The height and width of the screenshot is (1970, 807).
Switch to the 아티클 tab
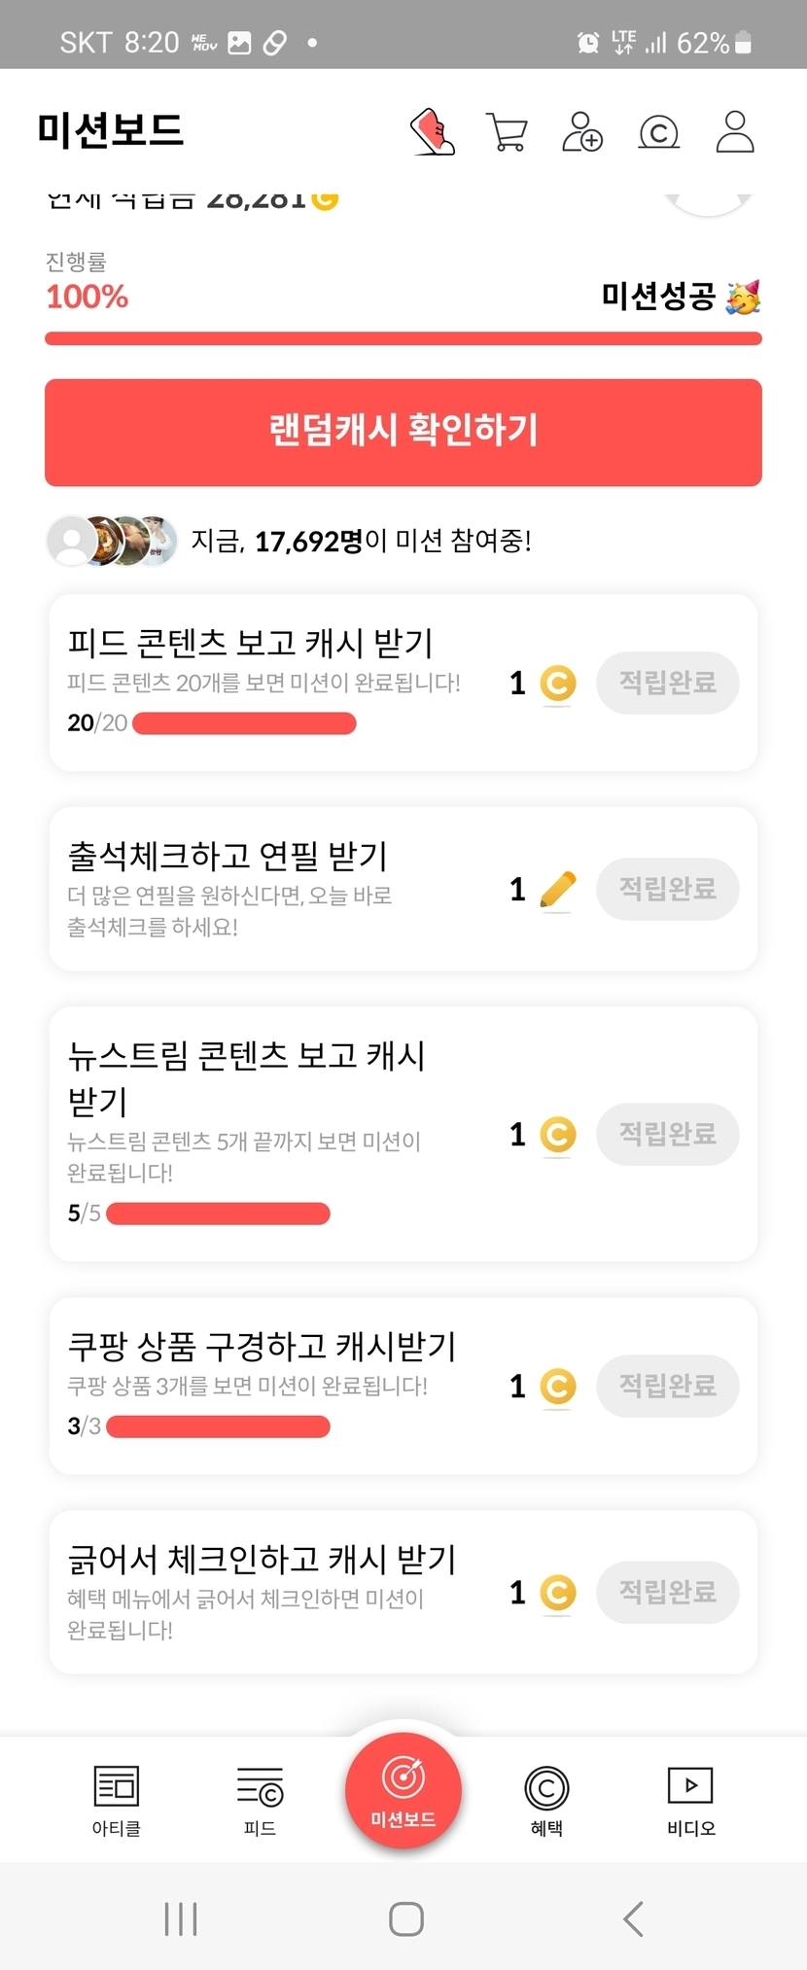117,1799
